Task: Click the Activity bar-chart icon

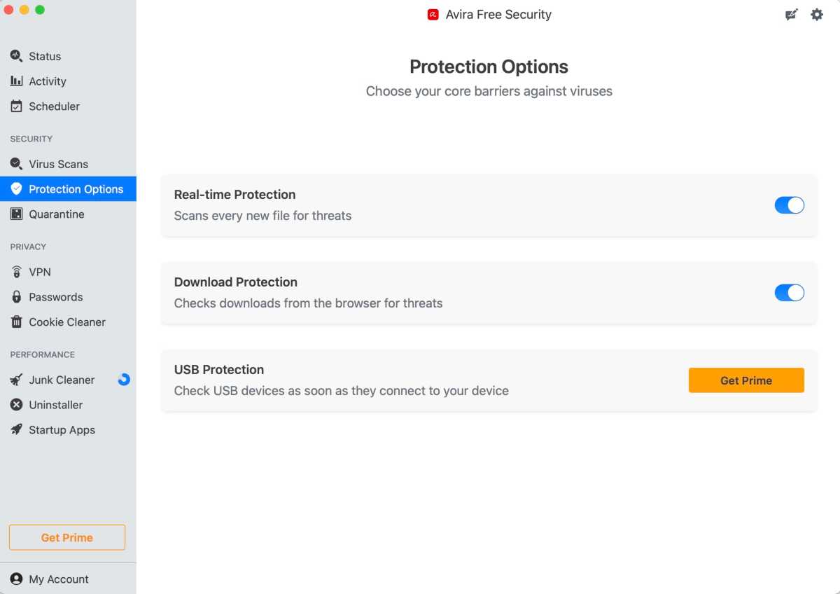Action: tap(15, 81)
